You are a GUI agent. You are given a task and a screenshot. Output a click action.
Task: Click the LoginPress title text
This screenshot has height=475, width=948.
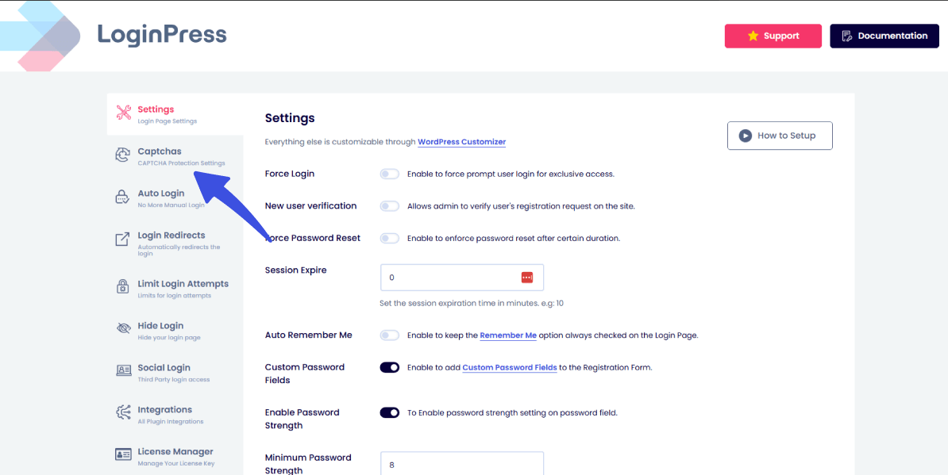162,36
